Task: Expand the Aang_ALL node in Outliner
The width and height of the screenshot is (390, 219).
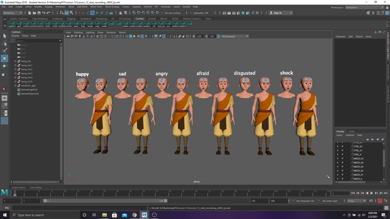Action: pyautogui.click(x=16, y=61)
